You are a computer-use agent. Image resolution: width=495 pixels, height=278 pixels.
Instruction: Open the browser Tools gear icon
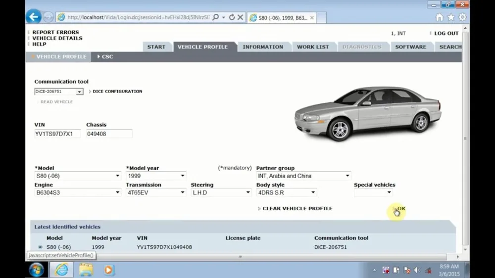click(x=462, y=17)
